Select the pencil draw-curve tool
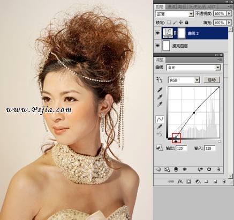Viewport: 234px width, 220px height. (160, 127)
